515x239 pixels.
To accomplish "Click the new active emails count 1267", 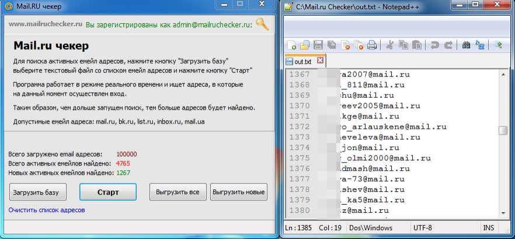I will (123, 173).
